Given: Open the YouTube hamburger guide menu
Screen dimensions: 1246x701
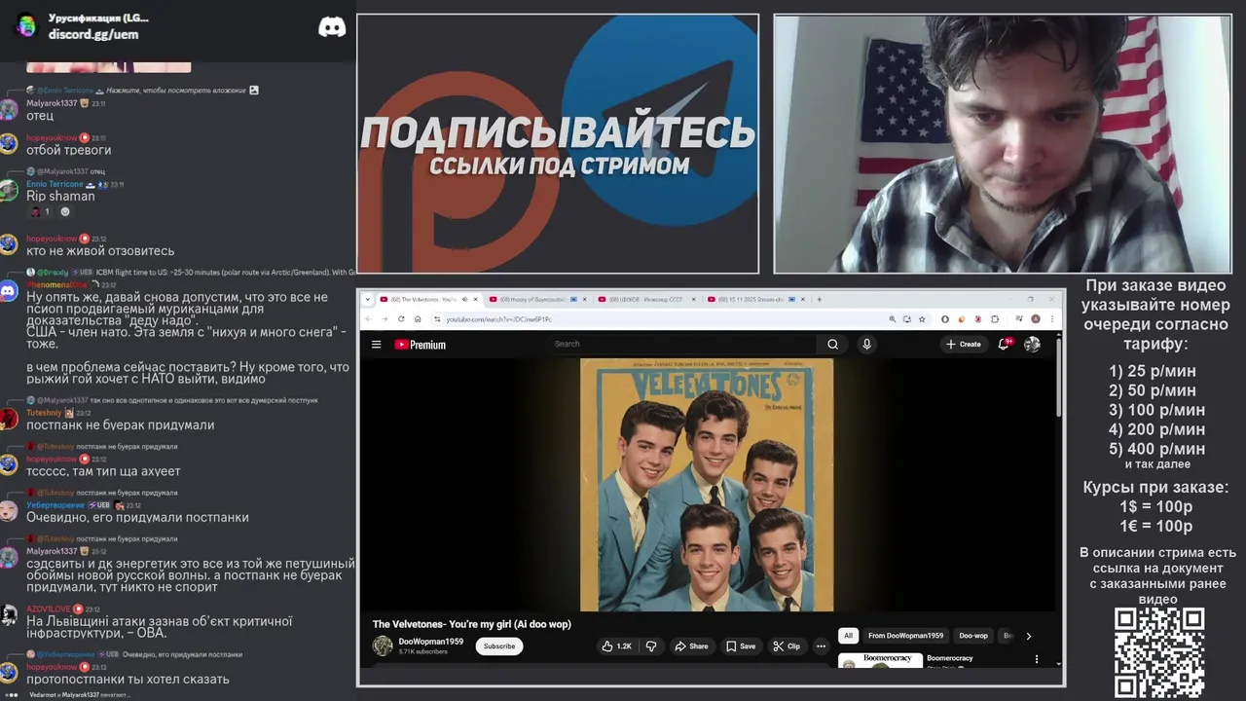Looking at the screenshot, I should (x=376, y=344).
